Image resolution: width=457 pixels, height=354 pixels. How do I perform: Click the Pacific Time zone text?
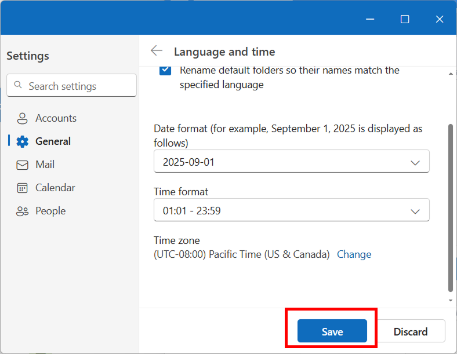click(242, 254)
